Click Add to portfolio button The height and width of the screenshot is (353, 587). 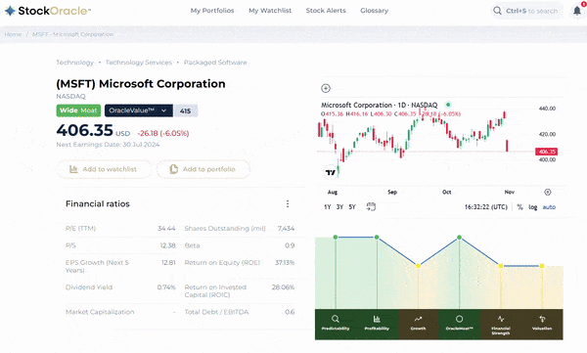coord(203,169)
